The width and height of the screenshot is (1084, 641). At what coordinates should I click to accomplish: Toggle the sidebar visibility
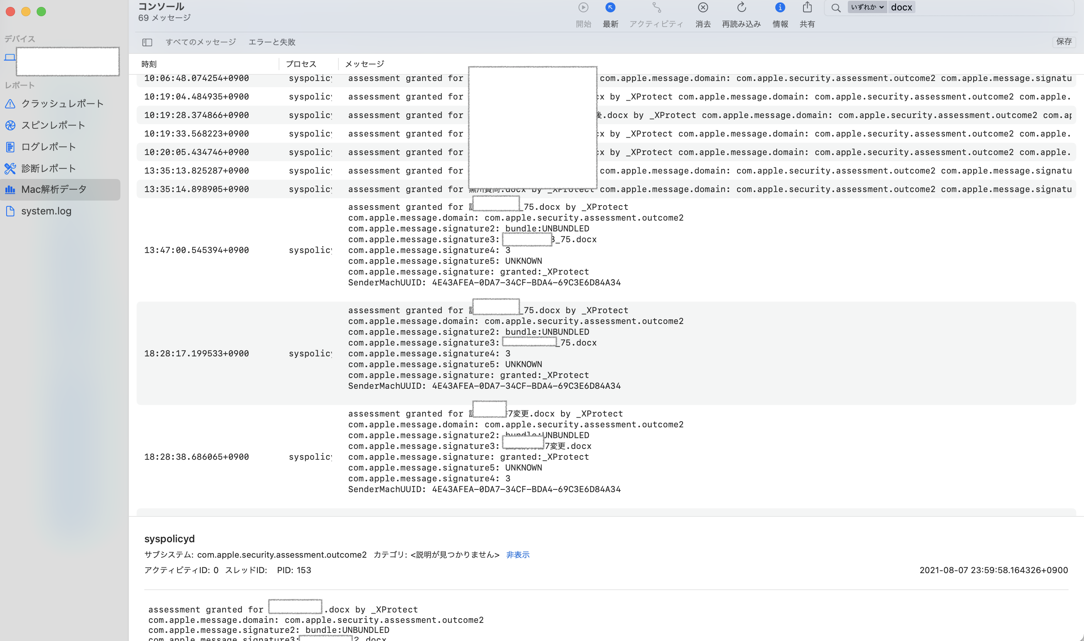point(147,42)
